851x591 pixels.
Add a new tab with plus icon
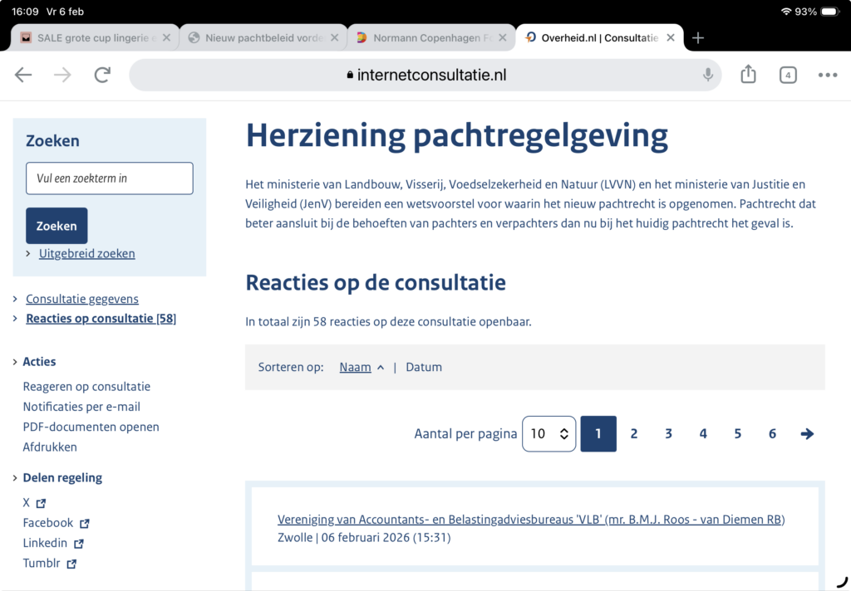698,37
